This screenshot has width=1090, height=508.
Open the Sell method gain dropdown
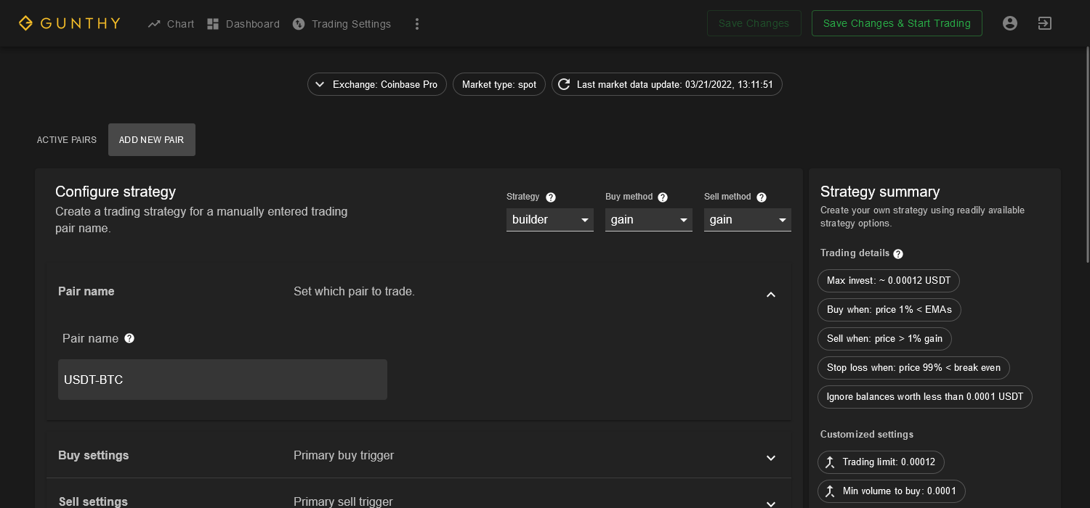click(747, 220)
